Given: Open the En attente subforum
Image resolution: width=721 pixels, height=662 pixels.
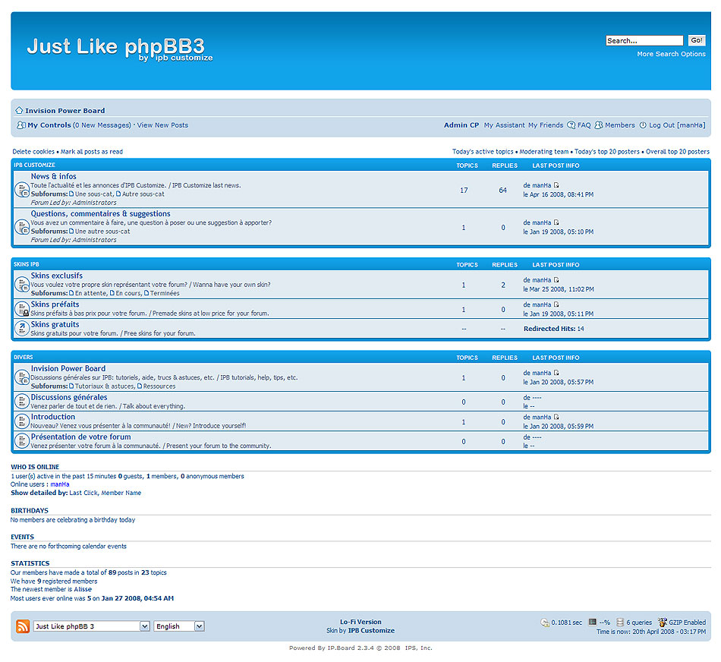Looking at the screenshot, I should tap(91, 293).
